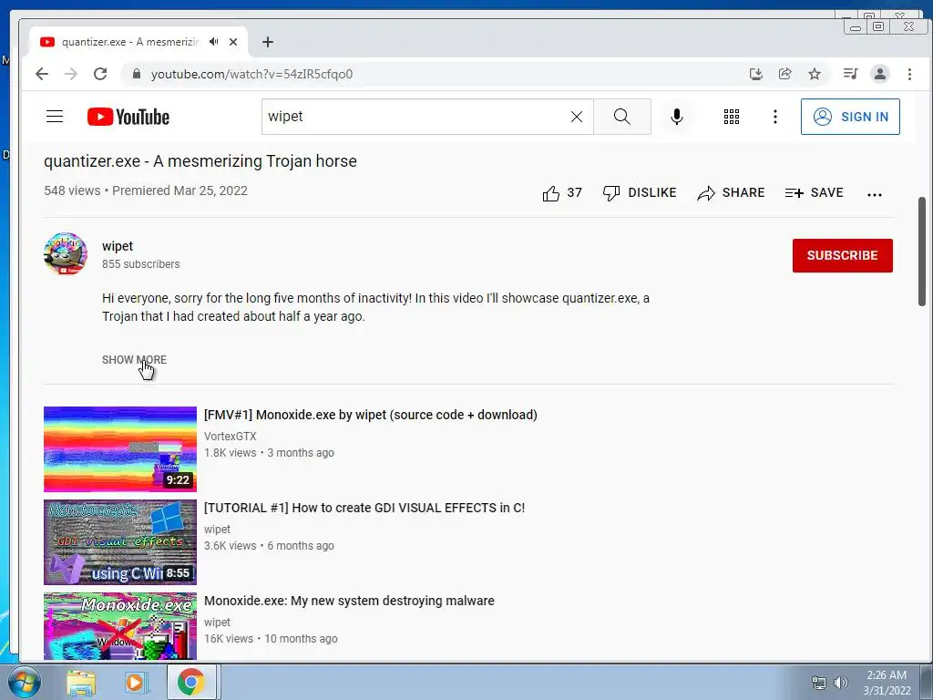Click the address bar URL
This screenshot has width=933, height=700.
(251, 74)
